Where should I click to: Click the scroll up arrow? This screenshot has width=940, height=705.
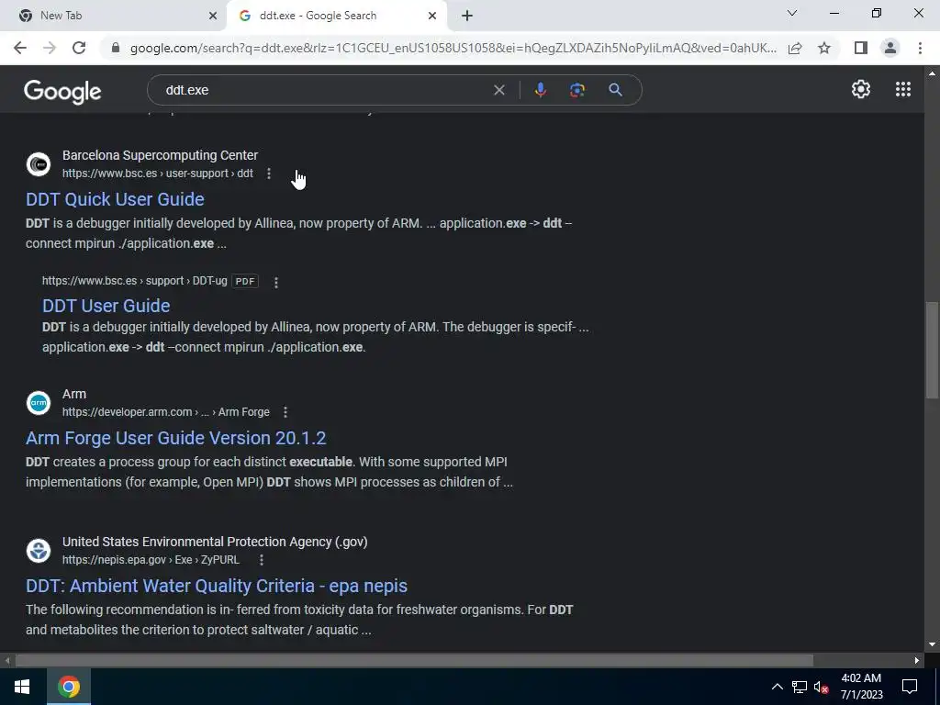(x=932, y=73)
